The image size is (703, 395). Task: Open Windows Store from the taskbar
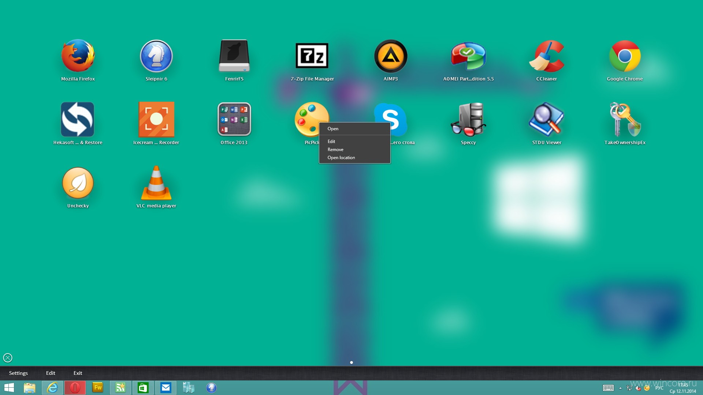(x=143, y=388)
